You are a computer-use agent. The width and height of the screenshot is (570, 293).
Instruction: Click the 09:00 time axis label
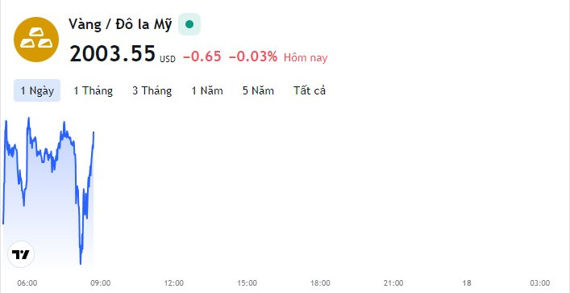100,283
